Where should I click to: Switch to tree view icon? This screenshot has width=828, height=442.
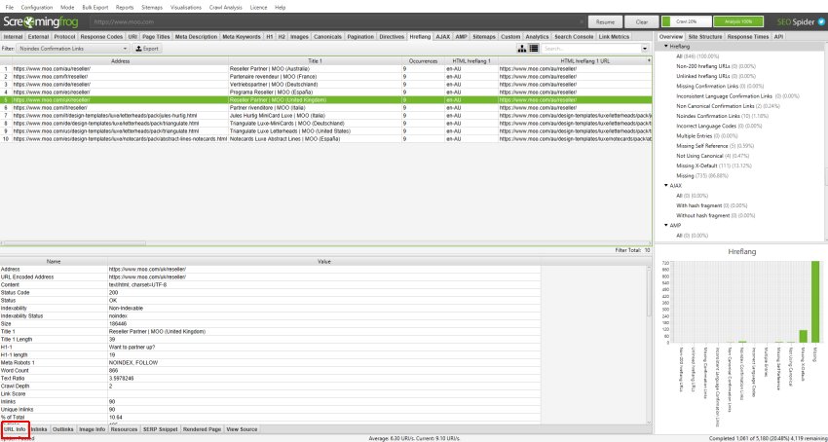tap(522, 48)
